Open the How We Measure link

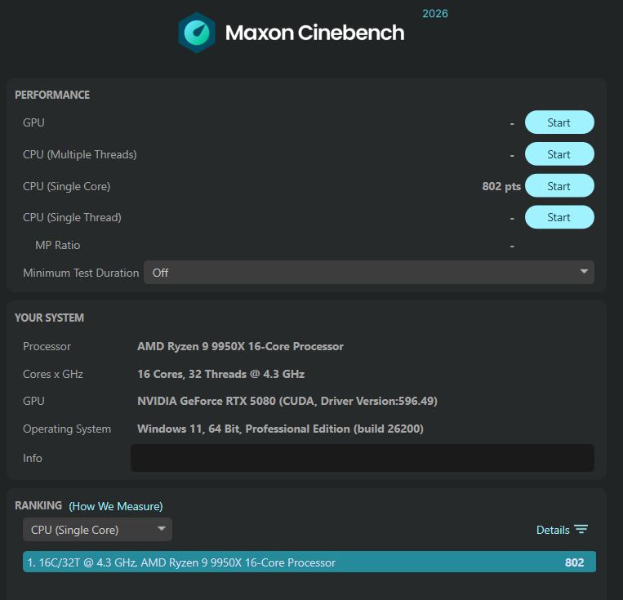click(x=116, y=506)
